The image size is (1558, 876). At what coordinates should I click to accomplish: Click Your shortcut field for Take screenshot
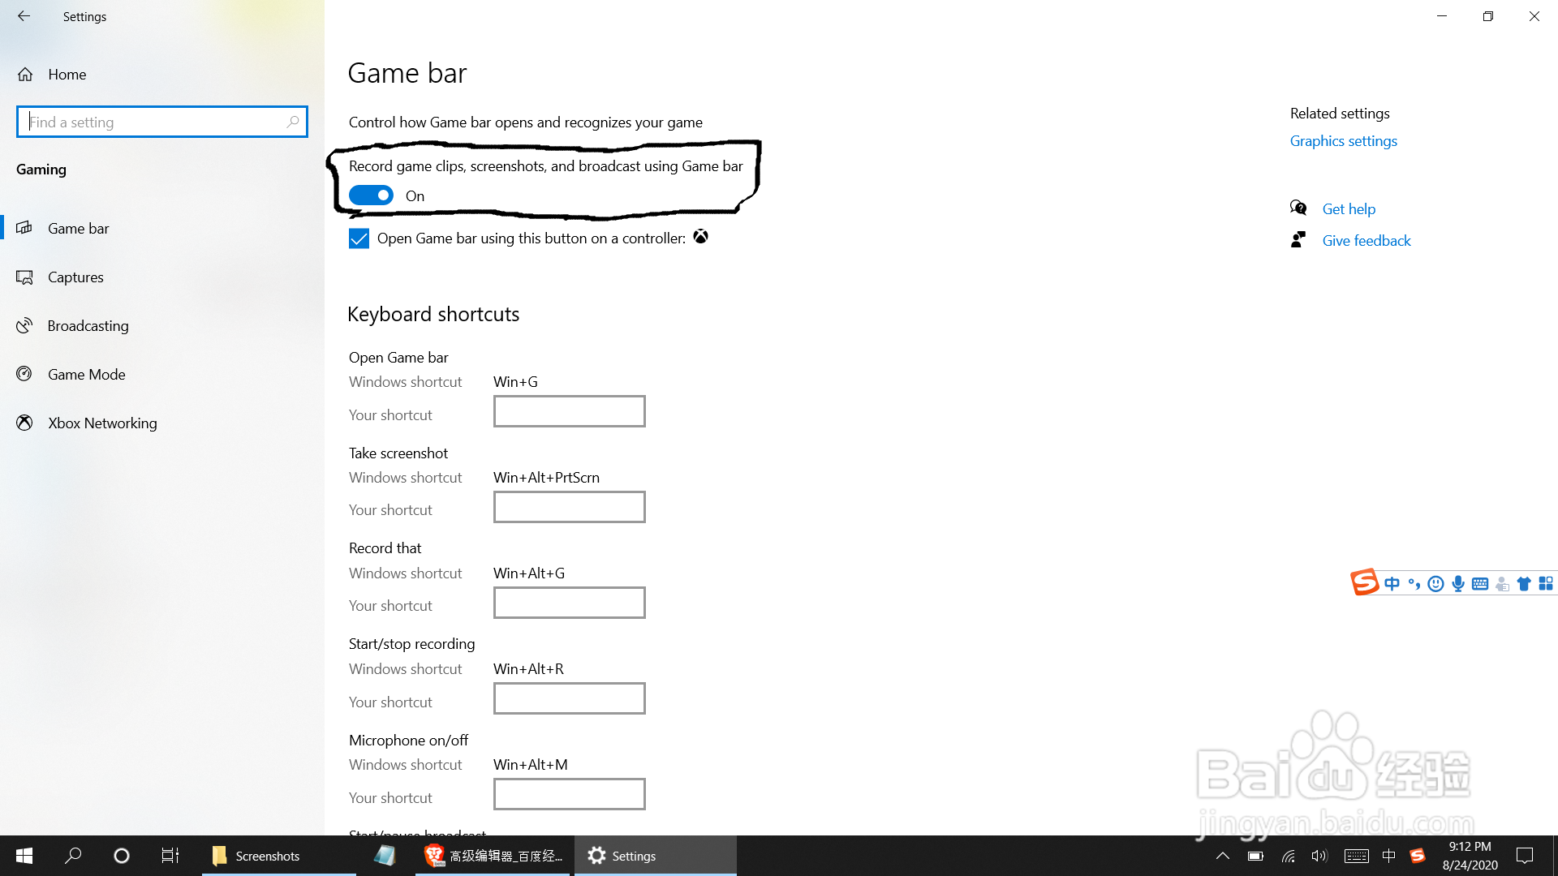(x=569, y=507)
